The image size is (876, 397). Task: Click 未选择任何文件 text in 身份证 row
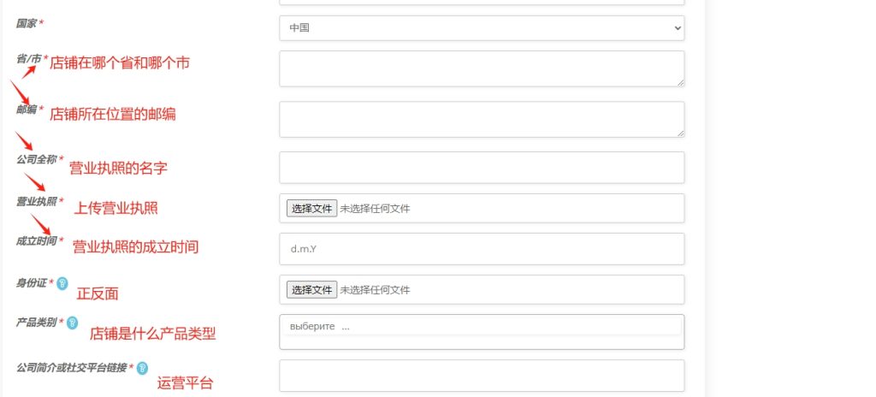point(375,290)
